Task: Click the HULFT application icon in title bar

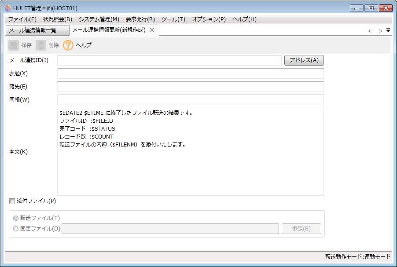Action: pos(8,8)
